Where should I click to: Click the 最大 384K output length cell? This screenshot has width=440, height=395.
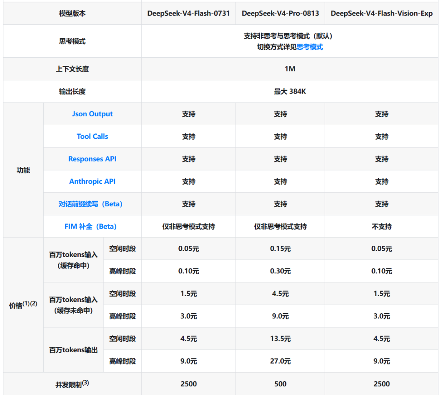290,92
